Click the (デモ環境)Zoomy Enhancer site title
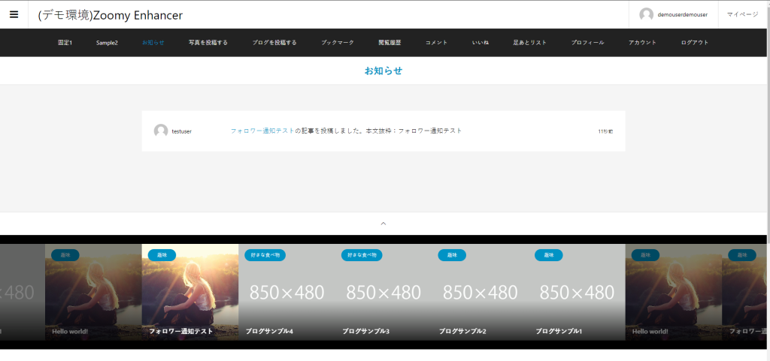This screenshot has height=361, width=770. point(111,15)
